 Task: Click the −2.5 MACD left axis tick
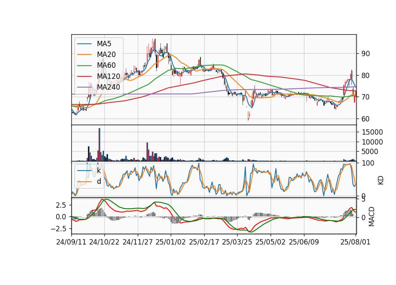pos(58,228)
